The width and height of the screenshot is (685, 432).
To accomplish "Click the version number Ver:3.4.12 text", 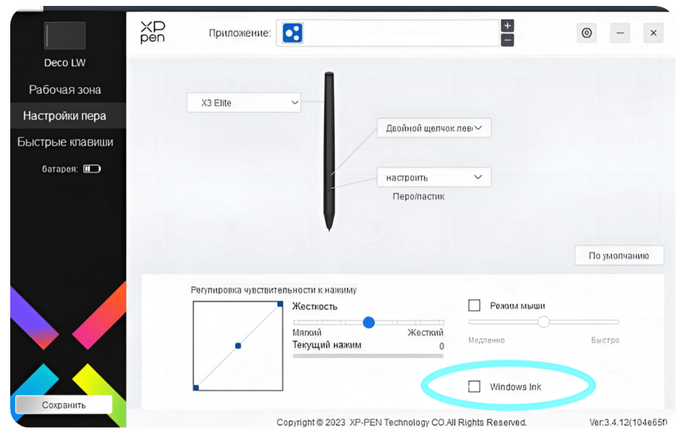I will click(x=628, y=423).
